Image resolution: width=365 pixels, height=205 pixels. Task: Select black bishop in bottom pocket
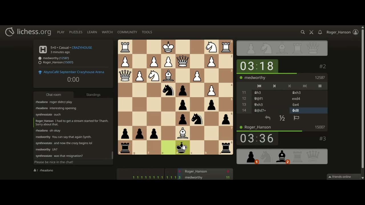pos(282,157)
